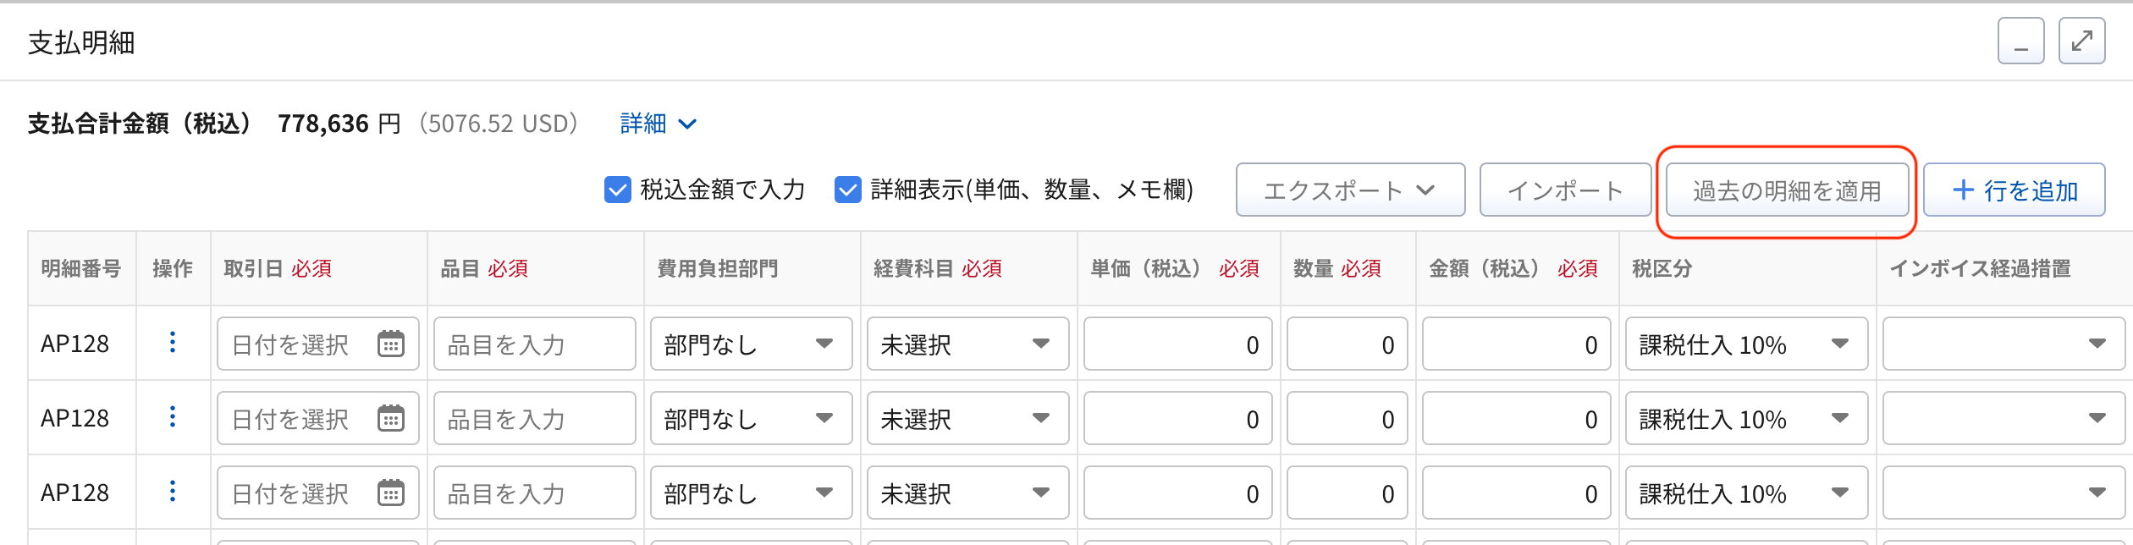
Task: Click the インポート button
Action: tap(1565, 190)
